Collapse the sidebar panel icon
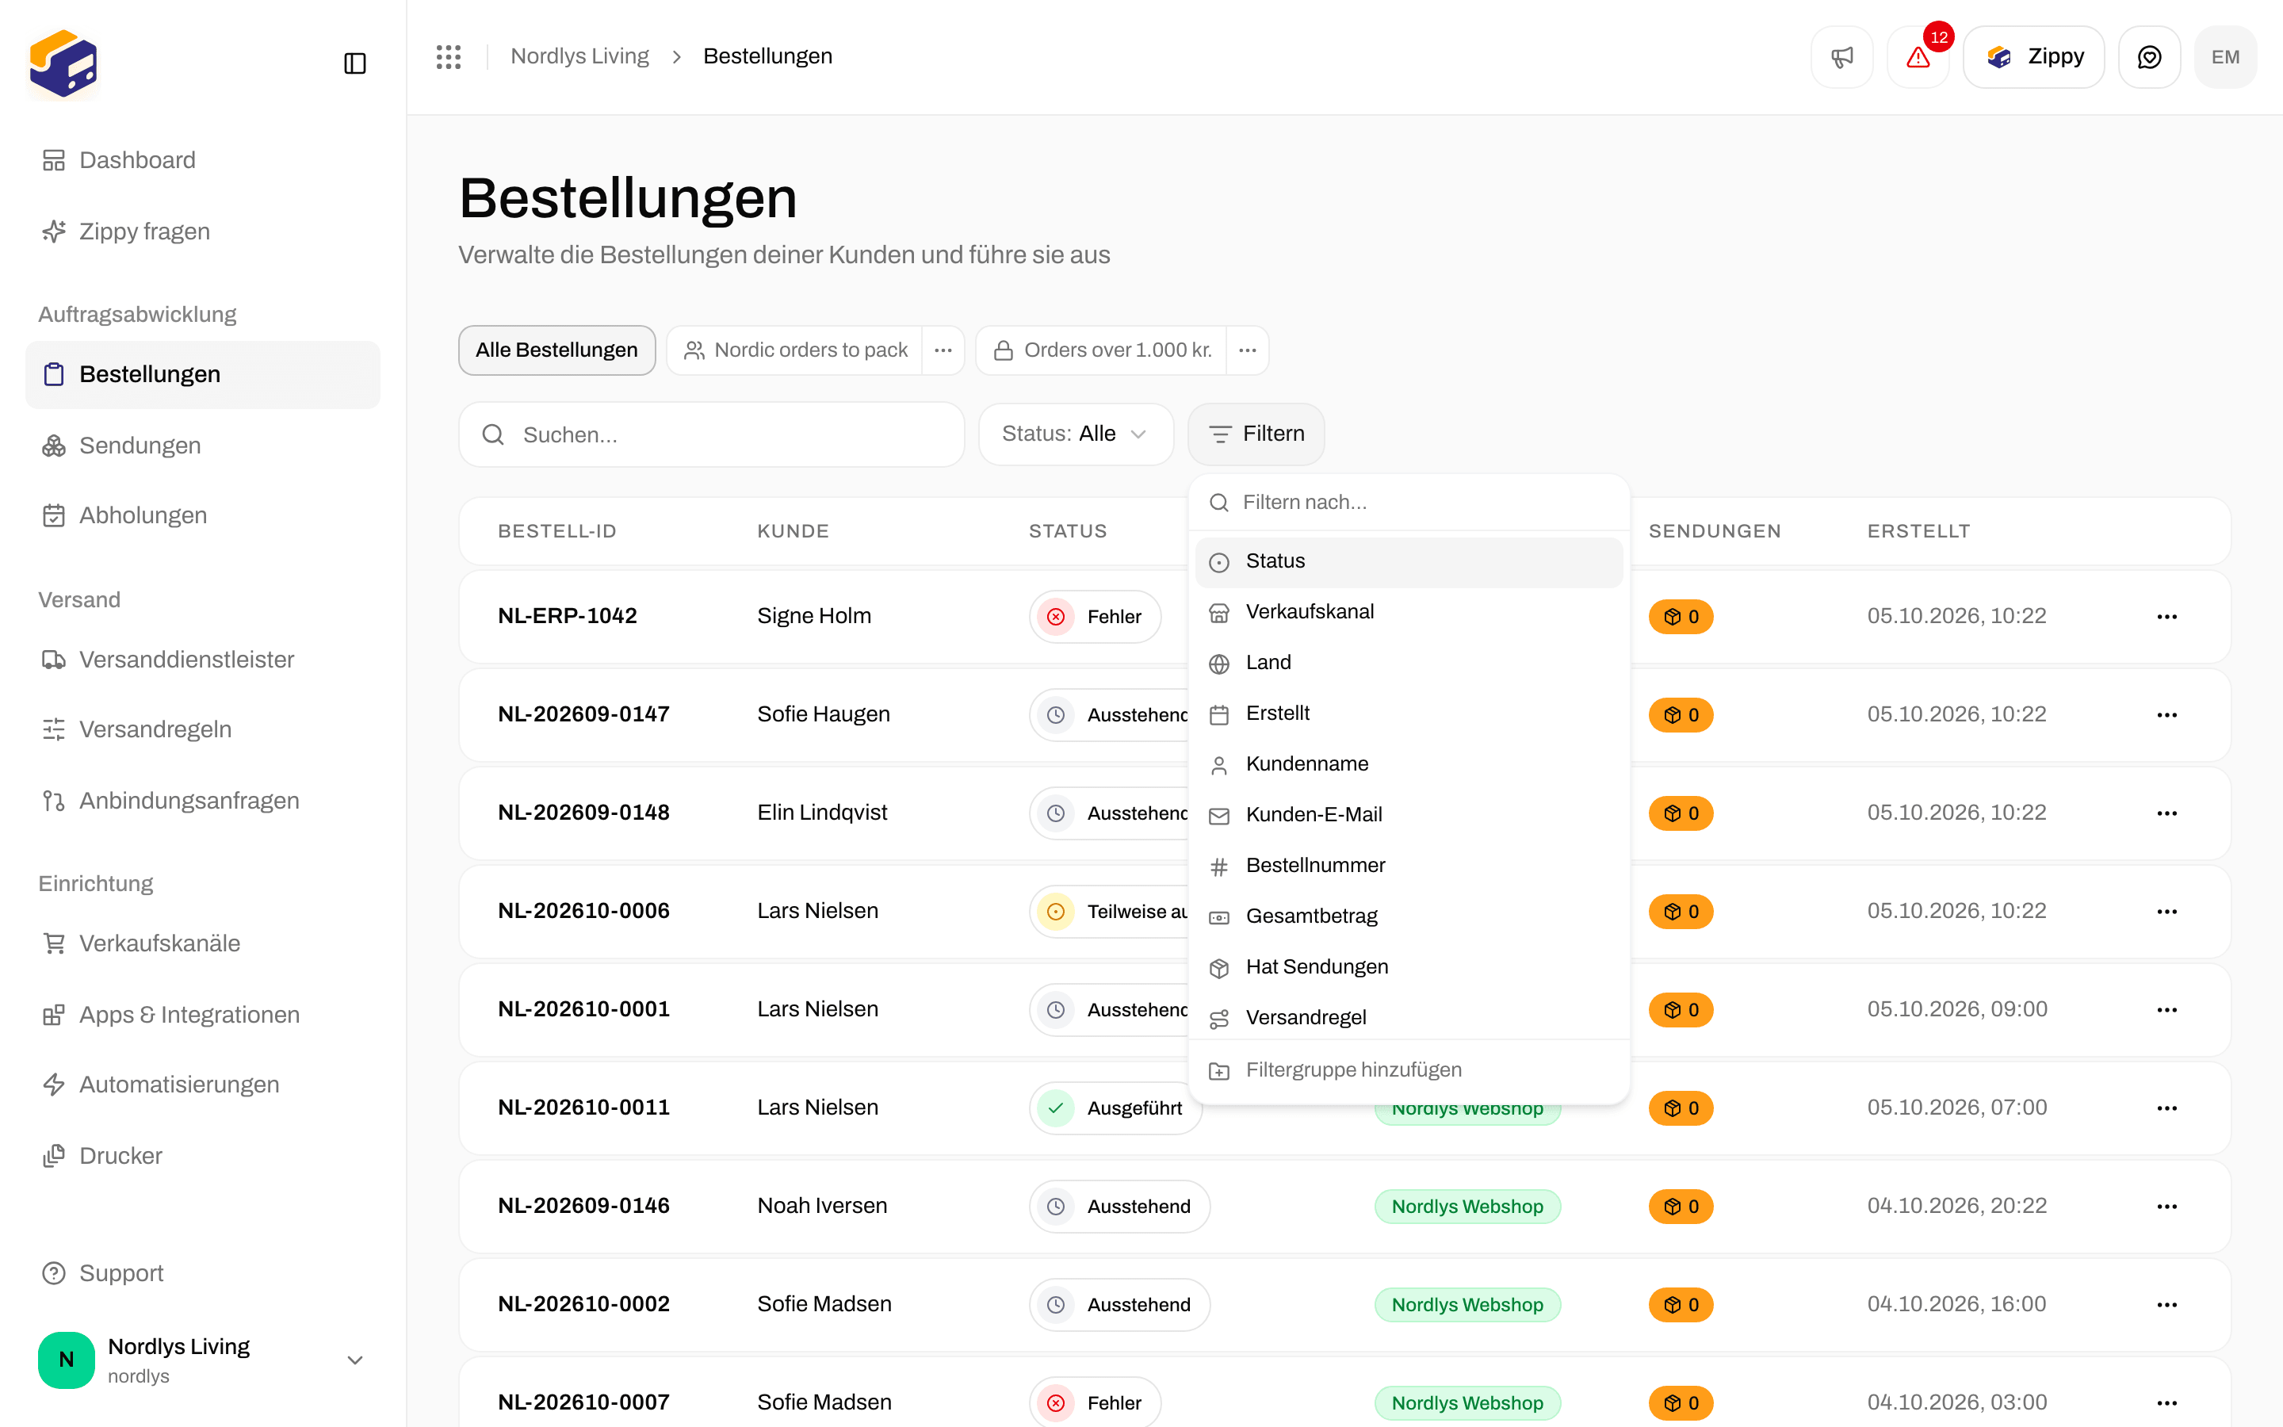 (354, 63)
